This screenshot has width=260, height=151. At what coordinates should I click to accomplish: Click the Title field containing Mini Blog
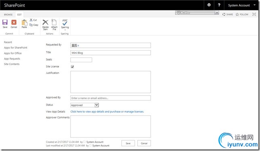coord(111,53)
